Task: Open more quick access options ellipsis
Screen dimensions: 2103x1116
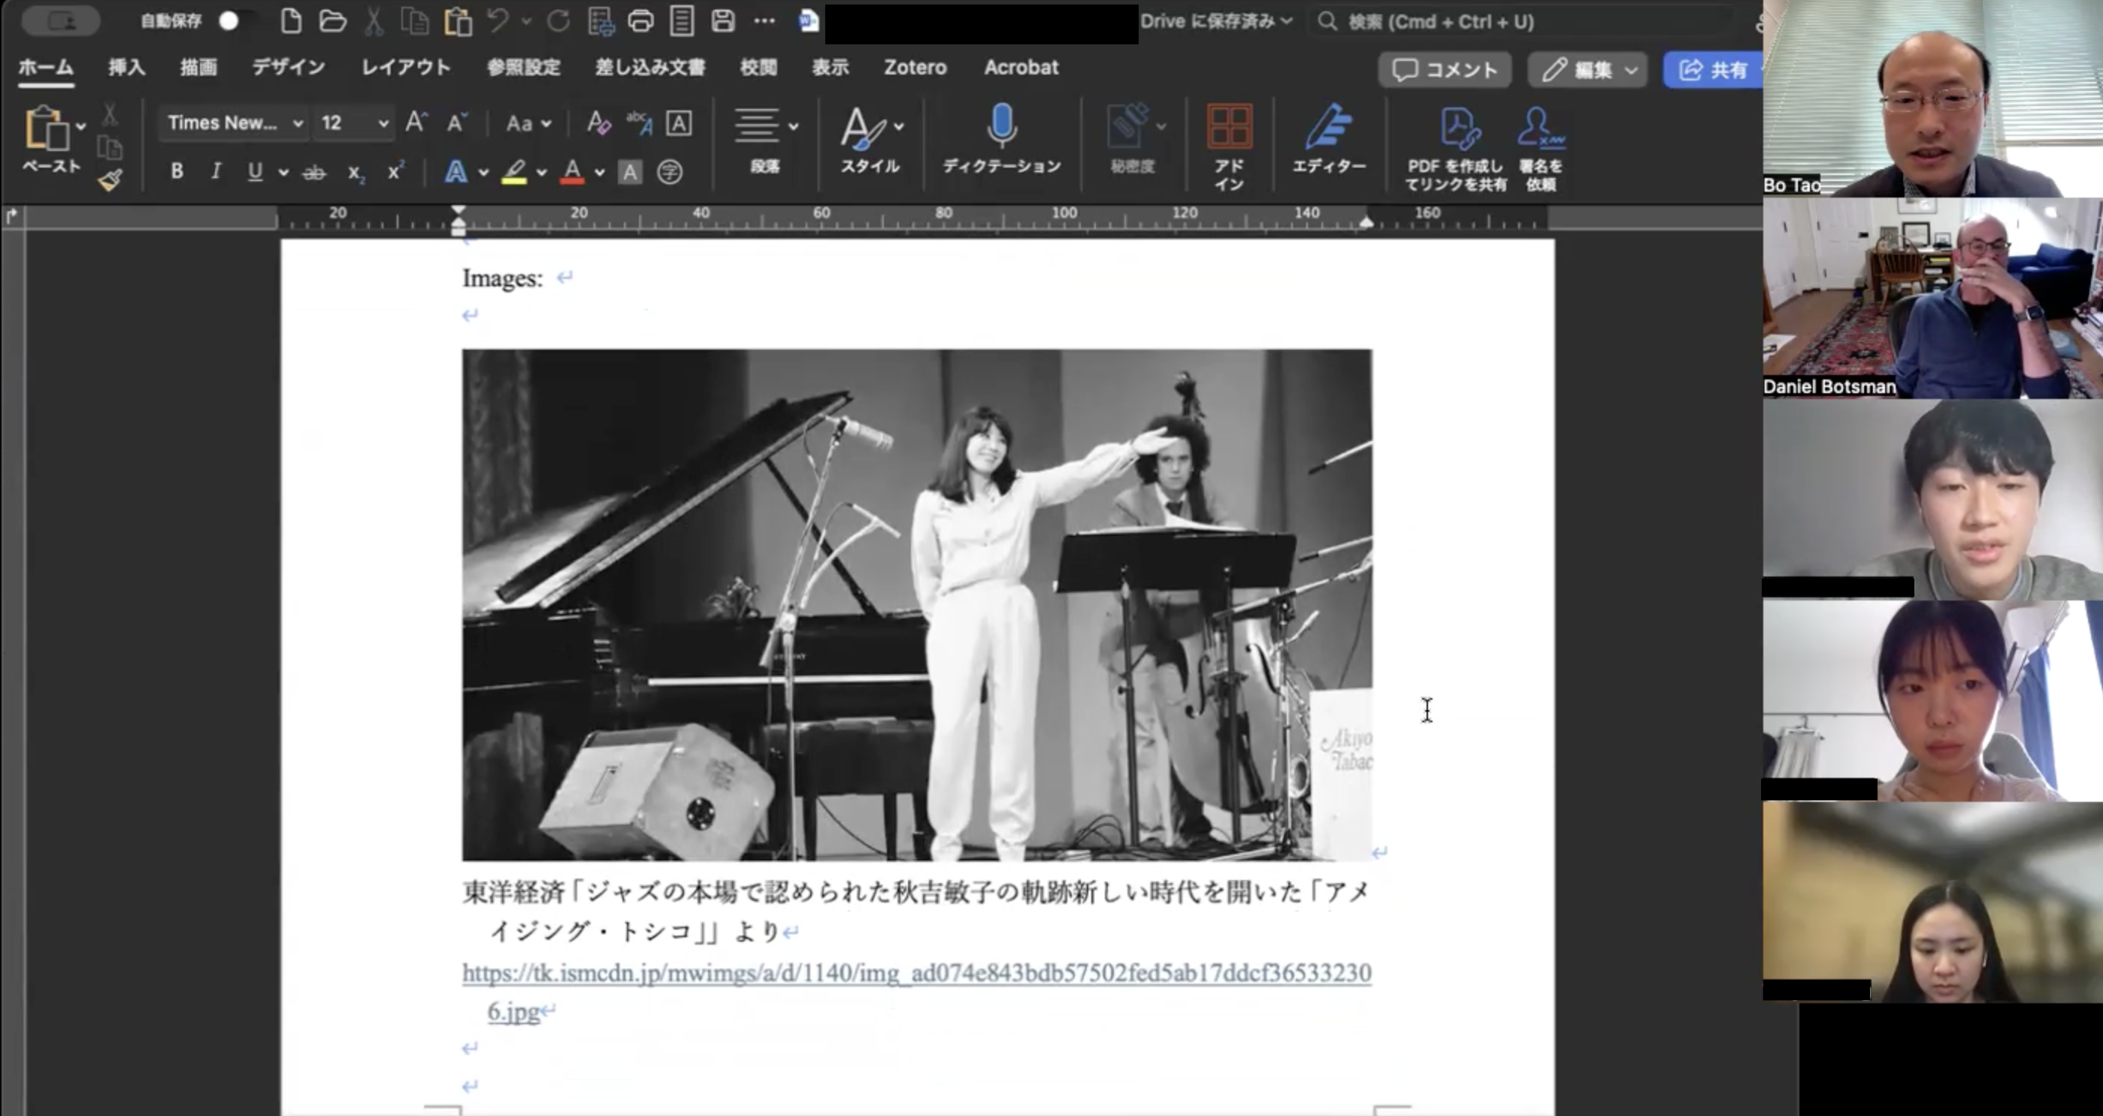Action: 764,21
